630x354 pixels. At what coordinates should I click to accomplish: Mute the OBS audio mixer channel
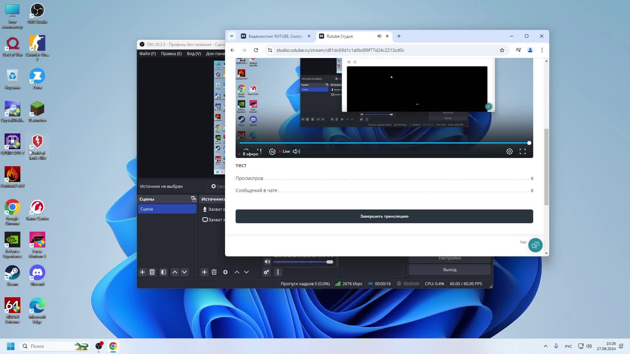click(267, 262)
